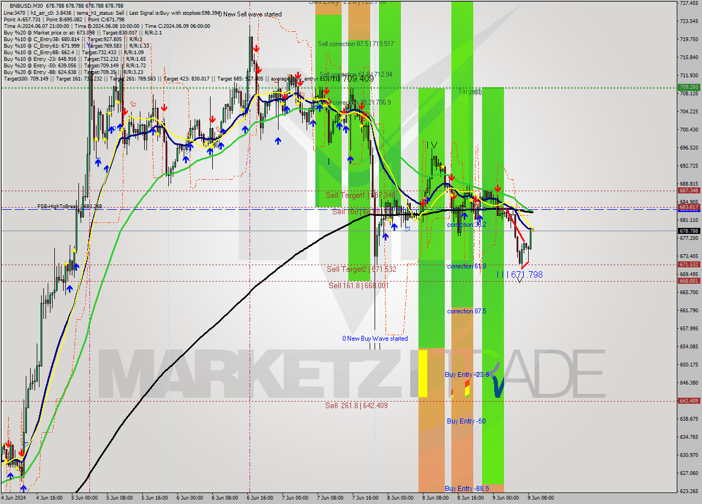The image size is (702, 504).
Task: Click the '7 Jun 16:00' time axis label
Action: click(365, 498)
